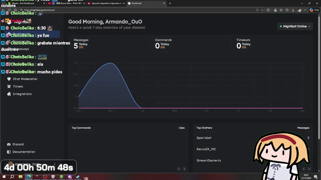Screen dimensions: 321x180
Task: Click the Uses column header
Action: [182, 128]
